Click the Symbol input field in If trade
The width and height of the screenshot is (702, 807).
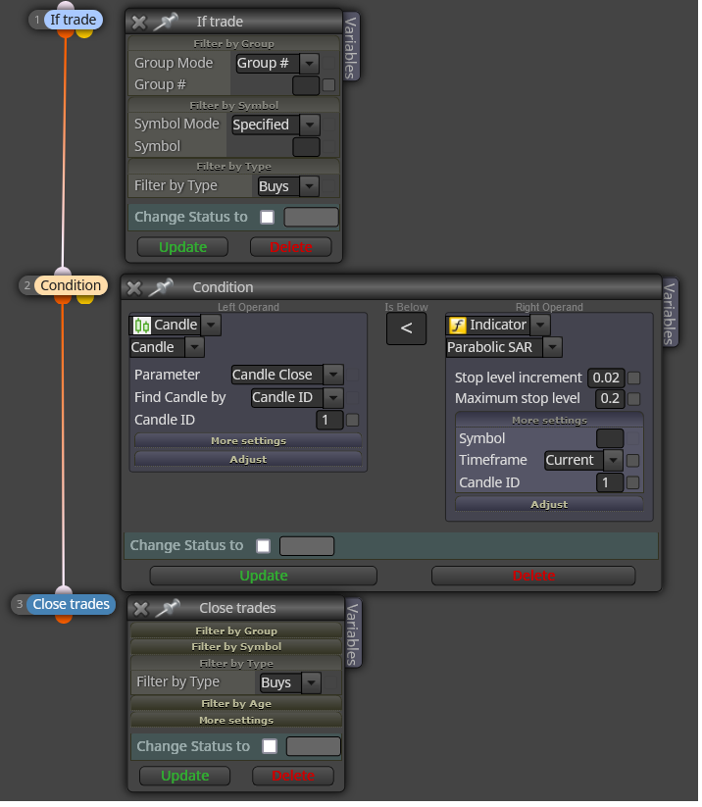pyautogui.click(x=308, y=148)
